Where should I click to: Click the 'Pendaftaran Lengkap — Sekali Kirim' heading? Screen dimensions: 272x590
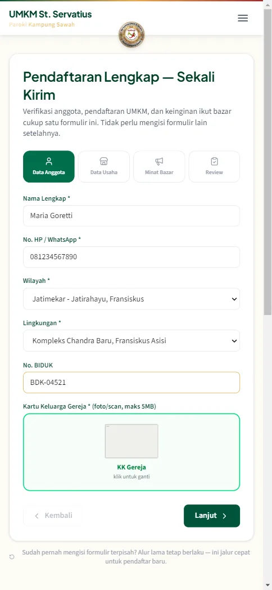pos(119,86)
